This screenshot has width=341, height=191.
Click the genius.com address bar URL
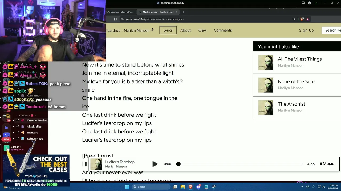(155, 19)
